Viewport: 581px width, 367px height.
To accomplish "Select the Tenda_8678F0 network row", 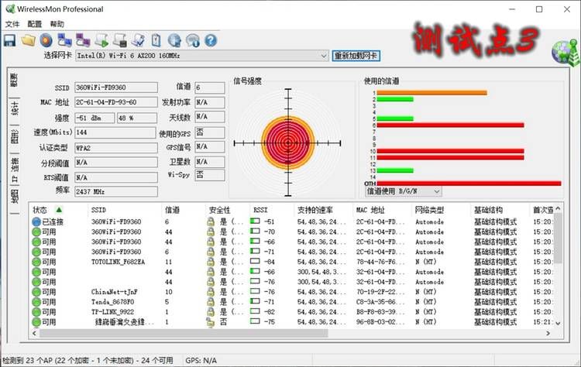I will pyautogui.click(x=293, y=302).
